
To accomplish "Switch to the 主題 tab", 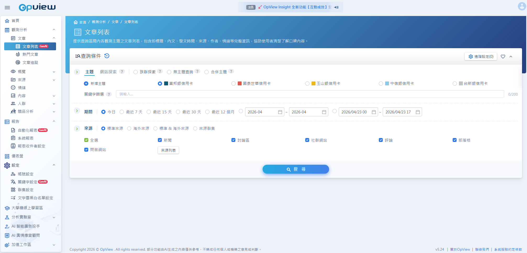I will point(90,72).
